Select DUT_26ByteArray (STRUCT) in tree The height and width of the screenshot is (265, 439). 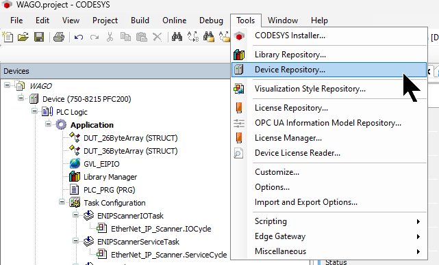131,138
